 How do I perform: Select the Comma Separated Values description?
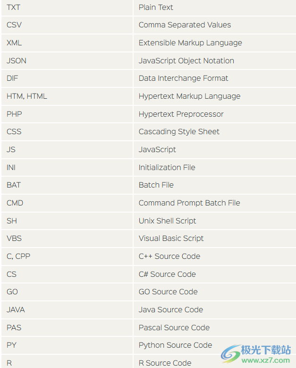click(x=185, y=25)
